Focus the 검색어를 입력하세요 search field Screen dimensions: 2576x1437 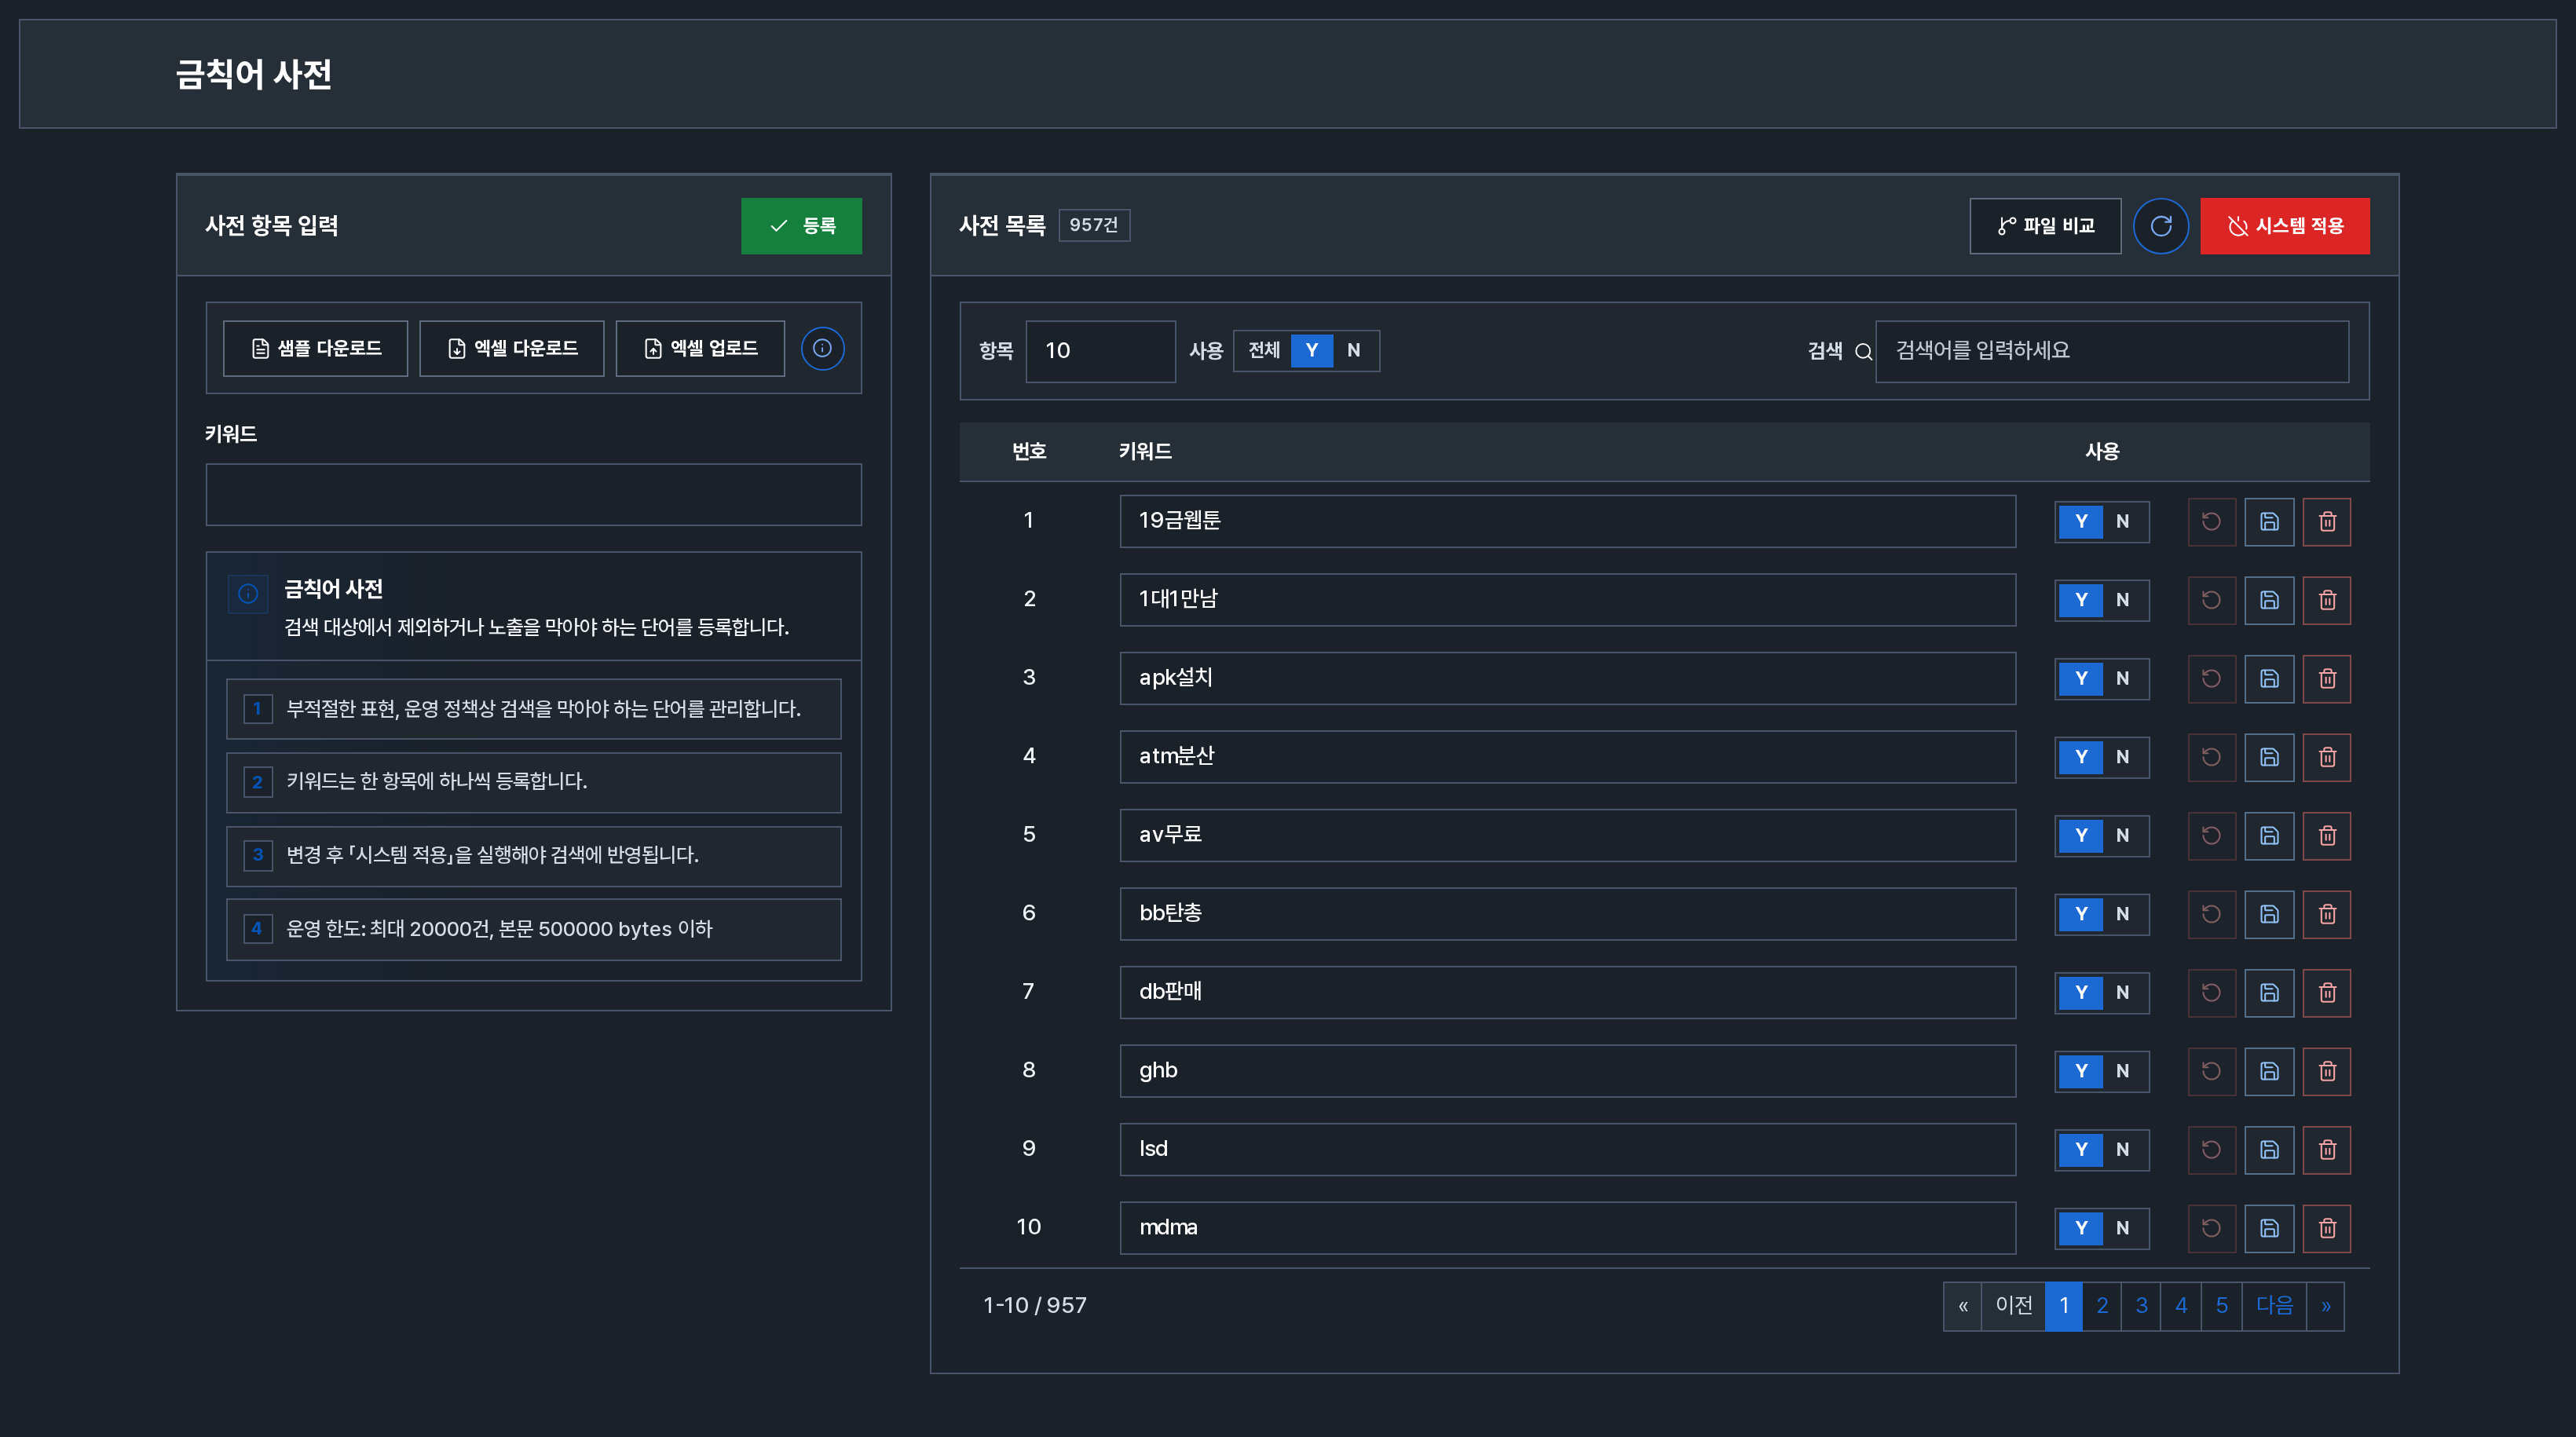(2111, 351)
